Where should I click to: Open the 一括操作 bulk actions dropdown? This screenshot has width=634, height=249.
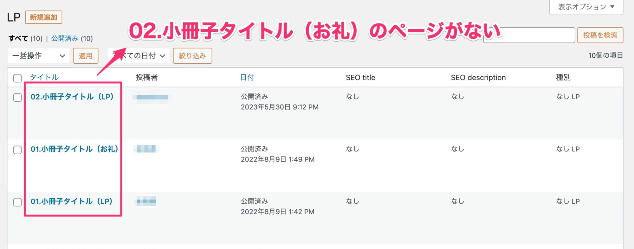[x=38, y=56]
